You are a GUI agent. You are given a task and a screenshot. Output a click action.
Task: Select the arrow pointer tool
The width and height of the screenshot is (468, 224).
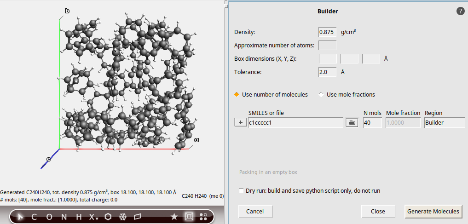coord(20,217)
